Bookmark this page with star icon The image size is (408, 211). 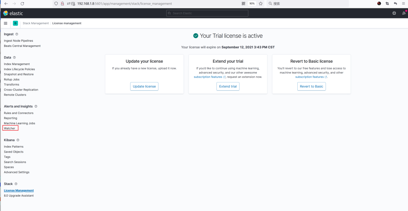(260, 4)
